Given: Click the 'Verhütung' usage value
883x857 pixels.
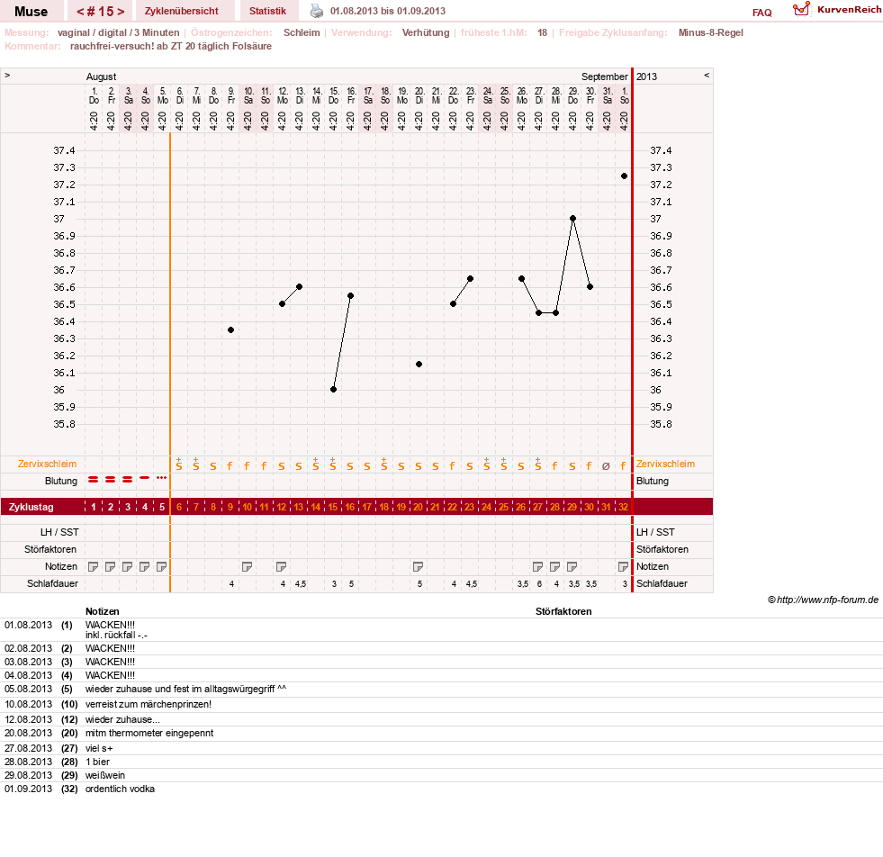Looking at the screenshot, I should (426, 32).
